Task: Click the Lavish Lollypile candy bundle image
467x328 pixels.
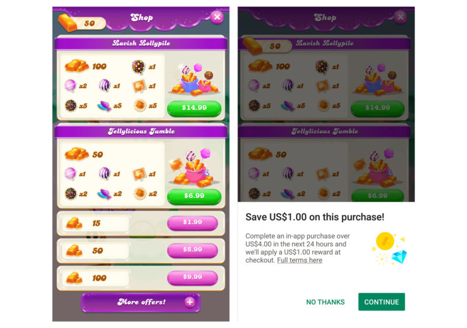Action: [194, 79]
